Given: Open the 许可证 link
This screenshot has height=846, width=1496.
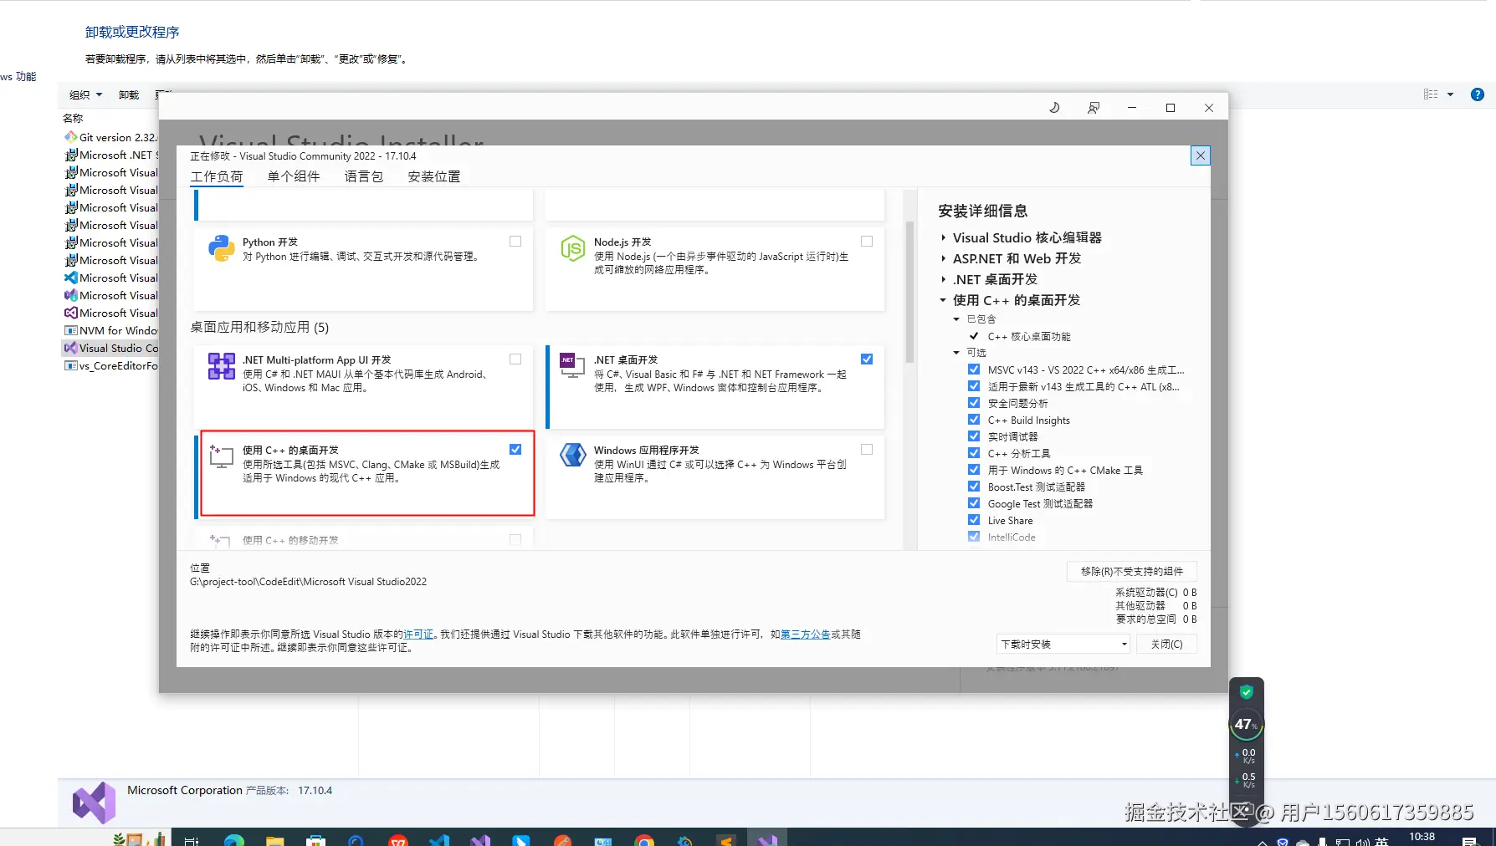Looking at the screenshot, I should 418,634.
